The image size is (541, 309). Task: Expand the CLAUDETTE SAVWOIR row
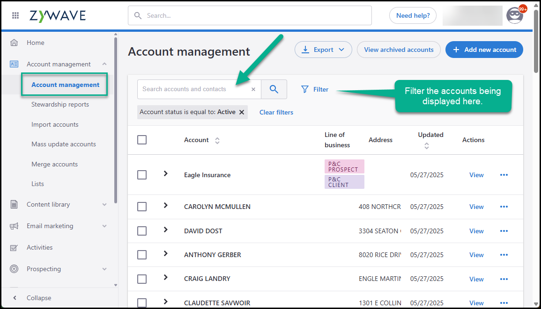[x=166, y=302]
